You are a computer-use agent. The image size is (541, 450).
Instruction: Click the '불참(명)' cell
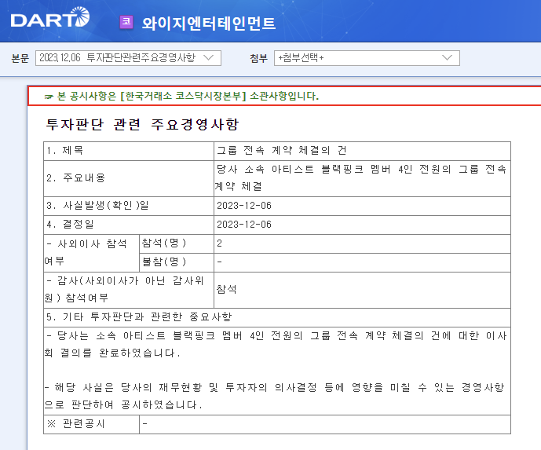[x=177, y=262]
